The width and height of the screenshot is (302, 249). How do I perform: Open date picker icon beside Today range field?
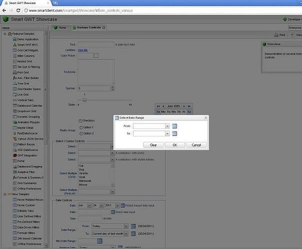tap(133, 226)
